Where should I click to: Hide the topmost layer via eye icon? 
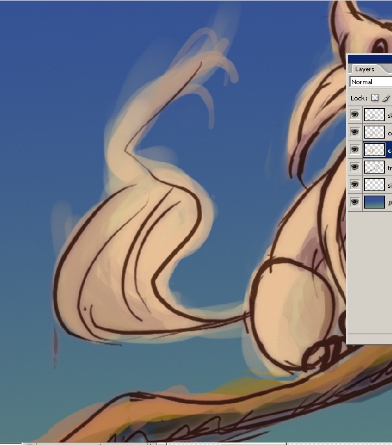354,115
